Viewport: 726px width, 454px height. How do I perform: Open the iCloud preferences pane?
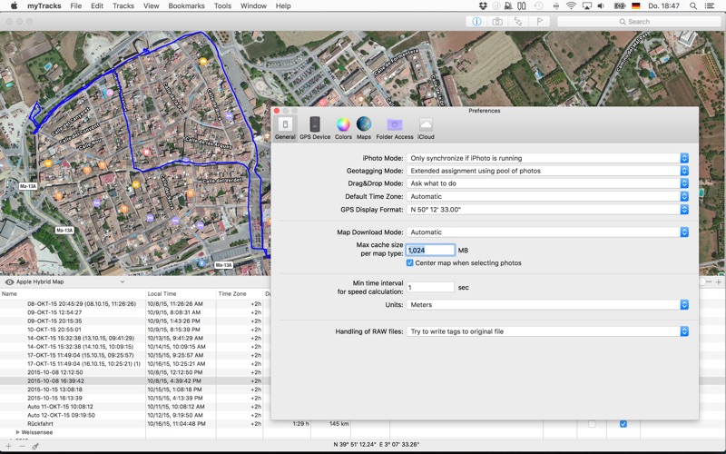click(426, 128)
